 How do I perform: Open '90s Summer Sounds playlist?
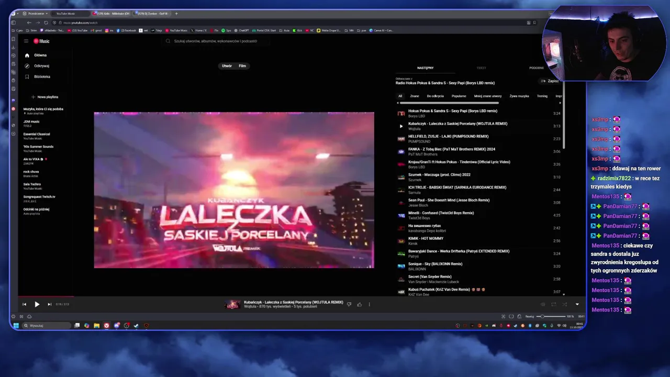[x=39, y=149]
